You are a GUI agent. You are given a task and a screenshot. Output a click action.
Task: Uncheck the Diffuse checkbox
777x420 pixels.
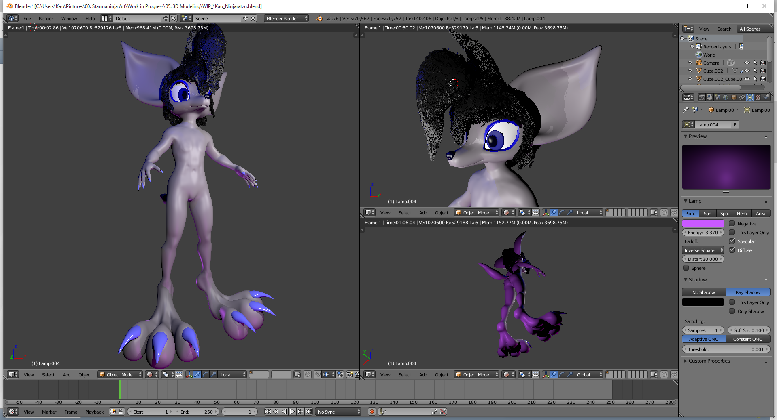[x=732, y=250]
